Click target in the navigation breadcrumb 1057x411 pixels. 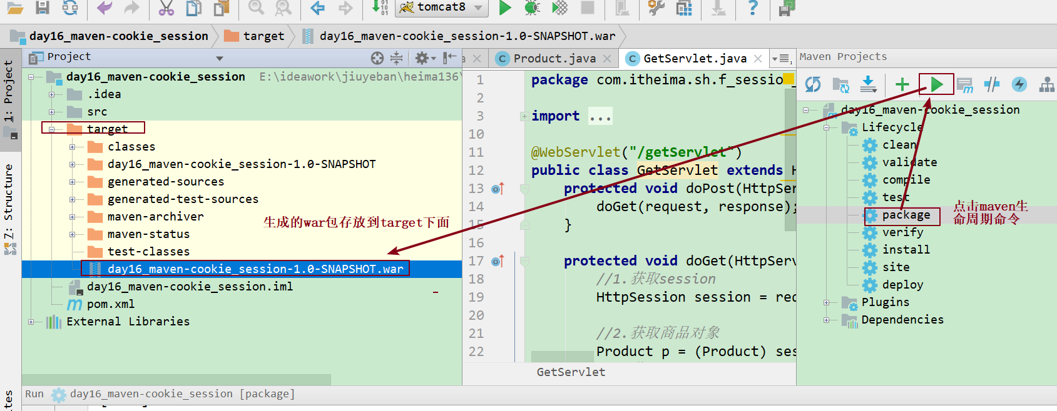point(256,36)
